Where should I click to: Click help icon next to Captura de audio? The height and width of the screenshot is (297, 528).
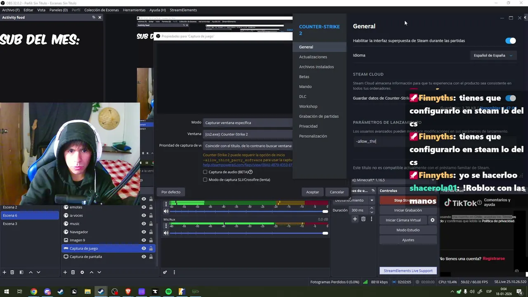pyautogui.click(x=250, y=172)
